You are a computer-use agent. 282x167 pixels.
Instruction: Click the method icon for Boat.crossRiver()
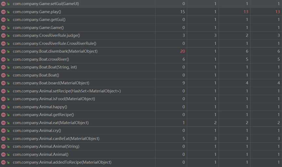tap(3, 59)
